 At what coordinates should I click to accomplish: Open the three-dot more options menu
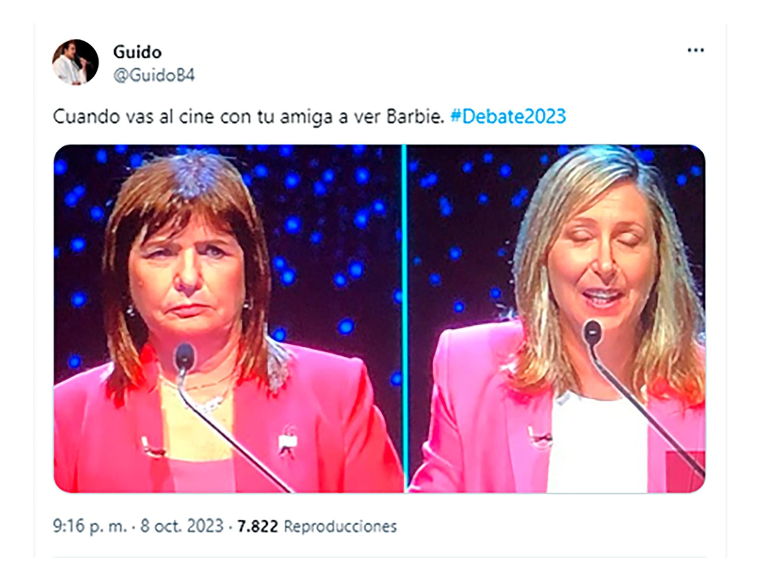coord(695,50)
